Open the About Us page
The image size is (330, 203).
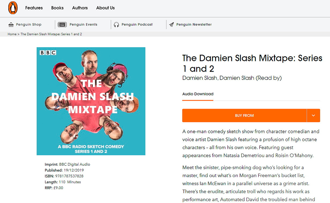click(x=106, y=8)
